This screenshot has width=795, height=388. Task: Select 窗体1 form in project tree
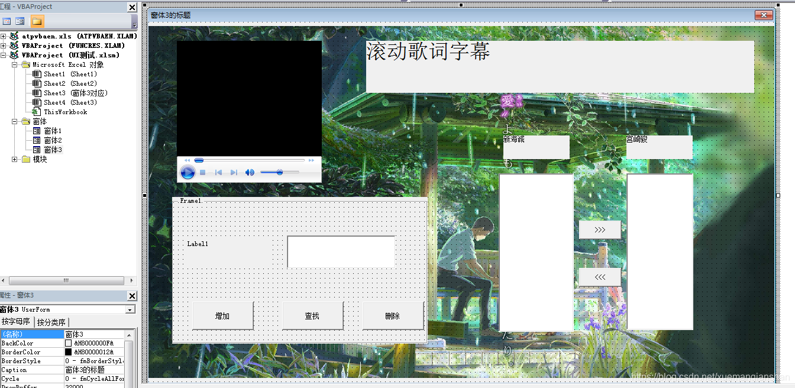click(53, 131)
